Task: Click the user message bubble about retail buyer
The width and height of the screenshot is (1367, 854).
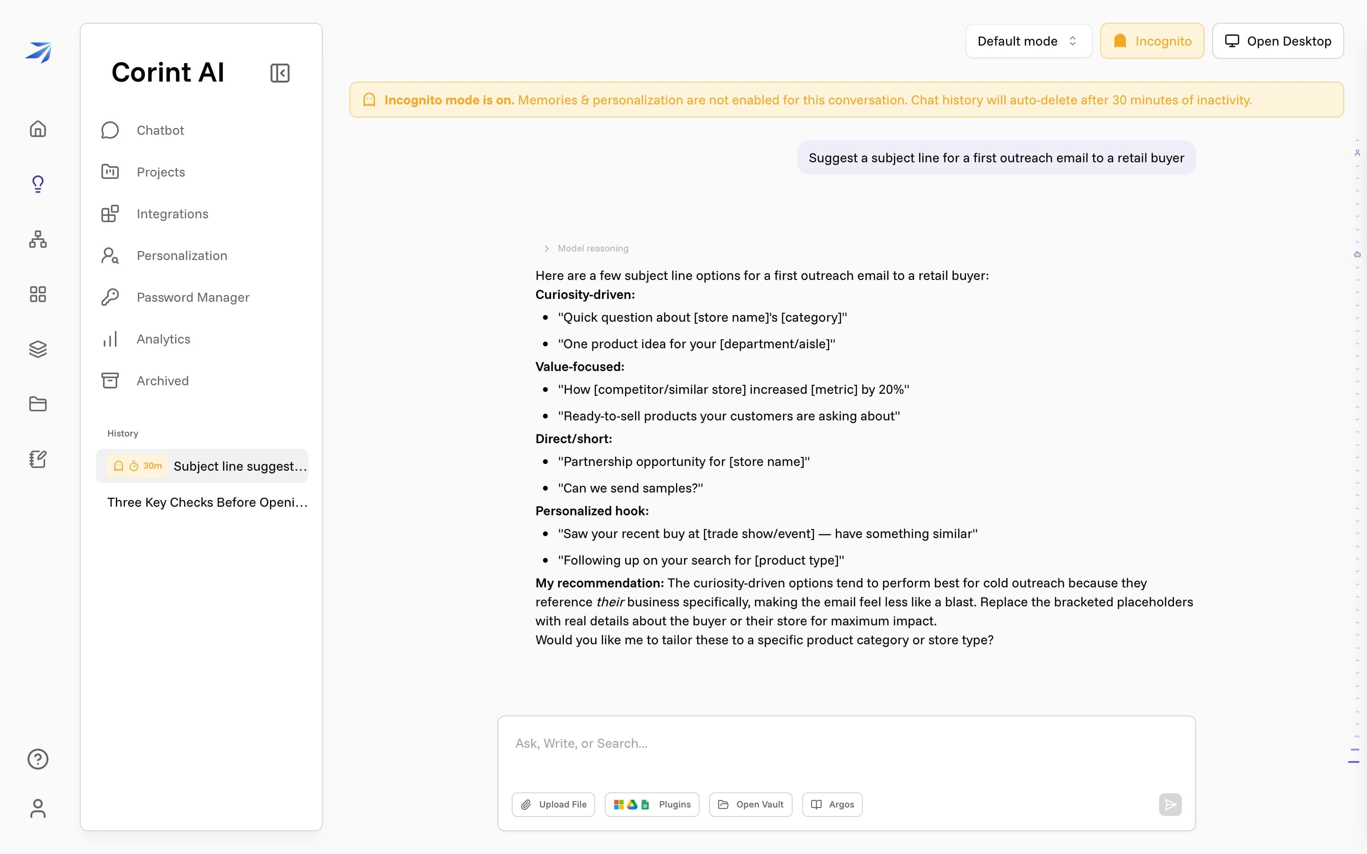Action: click(996, 158)
